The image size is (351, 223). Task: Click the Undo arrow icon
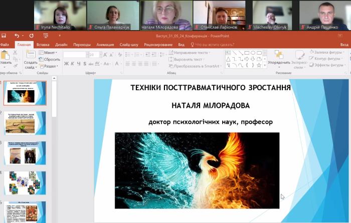click(17, 36)
